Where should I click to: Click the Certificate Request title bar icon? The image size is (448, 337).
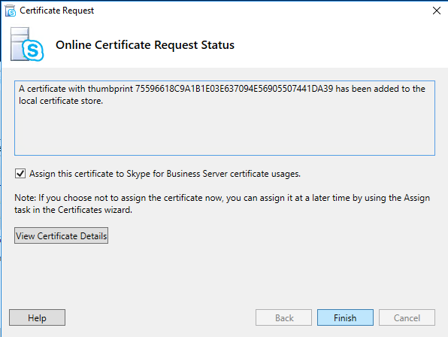click(11, 11)
